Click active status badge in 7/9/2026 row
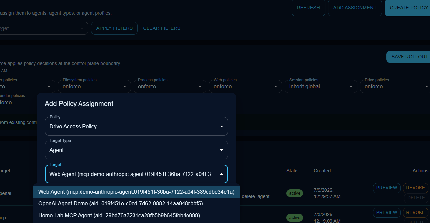 tap(295, 193)
